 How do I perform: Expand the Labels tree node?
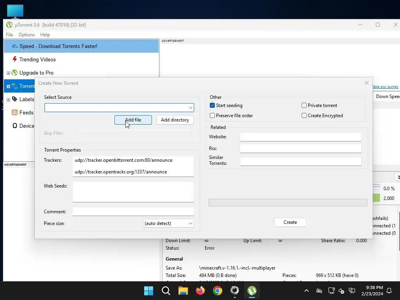(x=8, y=100)
